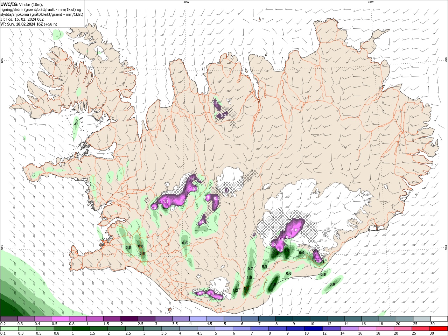This screenshot has width=448, height=336.
Task: Select the darkest purple swatch at 2 in upper legend row
Action: tap(129, 319)
